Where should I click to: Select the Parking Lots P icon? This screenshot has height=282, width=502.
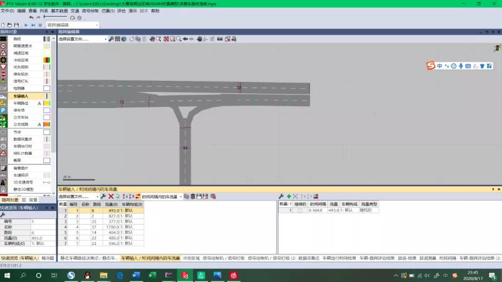tap(3, 110)
